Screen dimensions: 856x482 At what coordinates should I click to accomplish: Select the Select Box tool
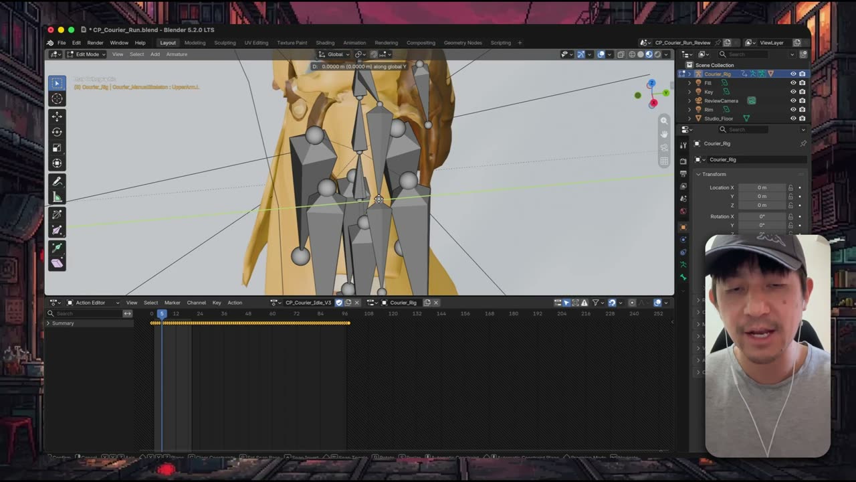coord(57,83)
